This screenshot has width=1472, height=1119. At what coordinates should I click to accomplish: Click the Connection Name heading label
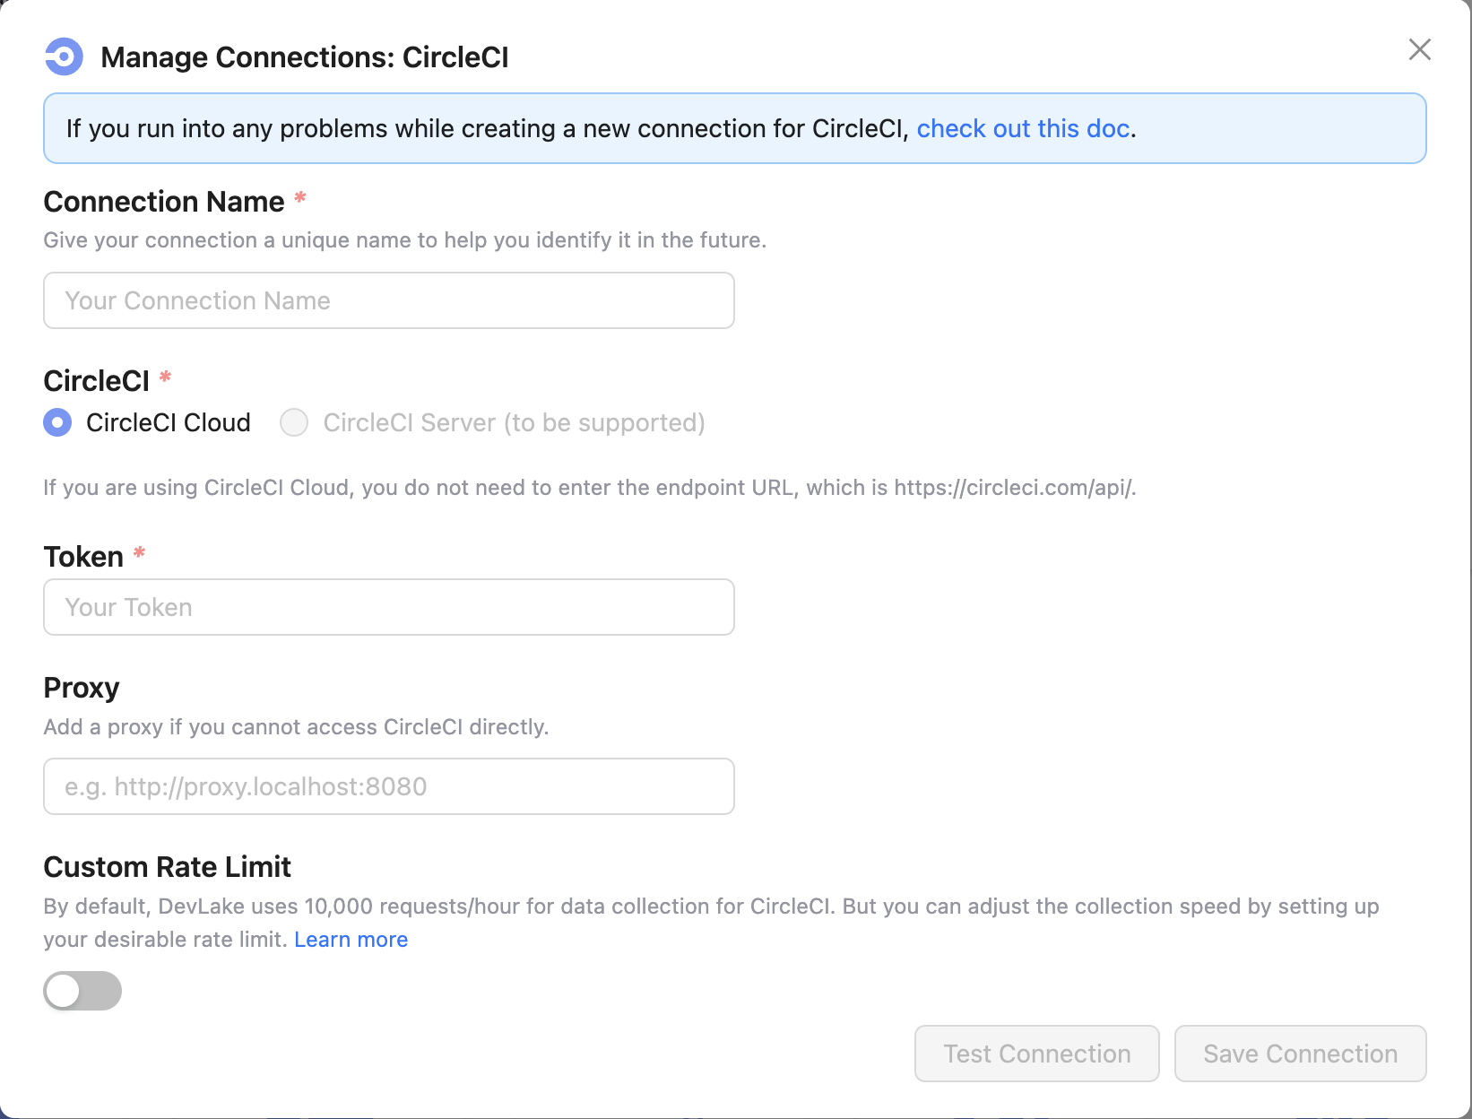pos(164,202)
